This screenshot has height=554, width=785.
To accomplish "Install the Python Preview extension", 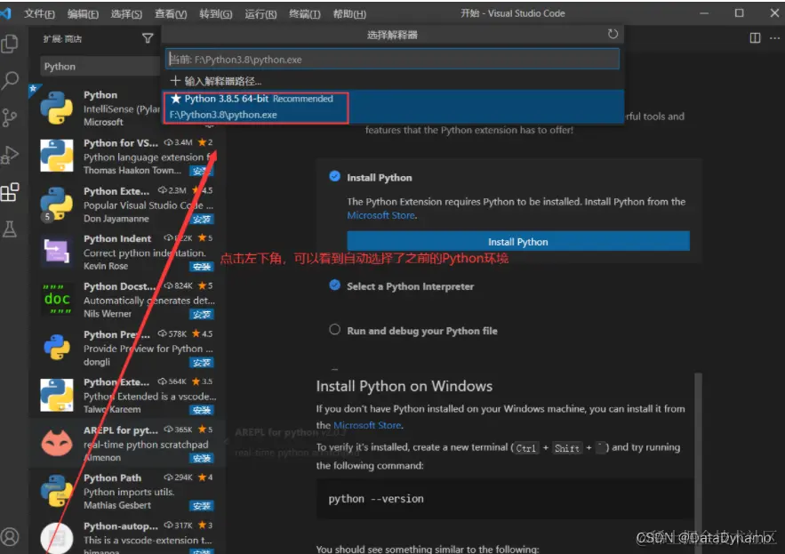I will pyautogui.click(x=201, y=363).
